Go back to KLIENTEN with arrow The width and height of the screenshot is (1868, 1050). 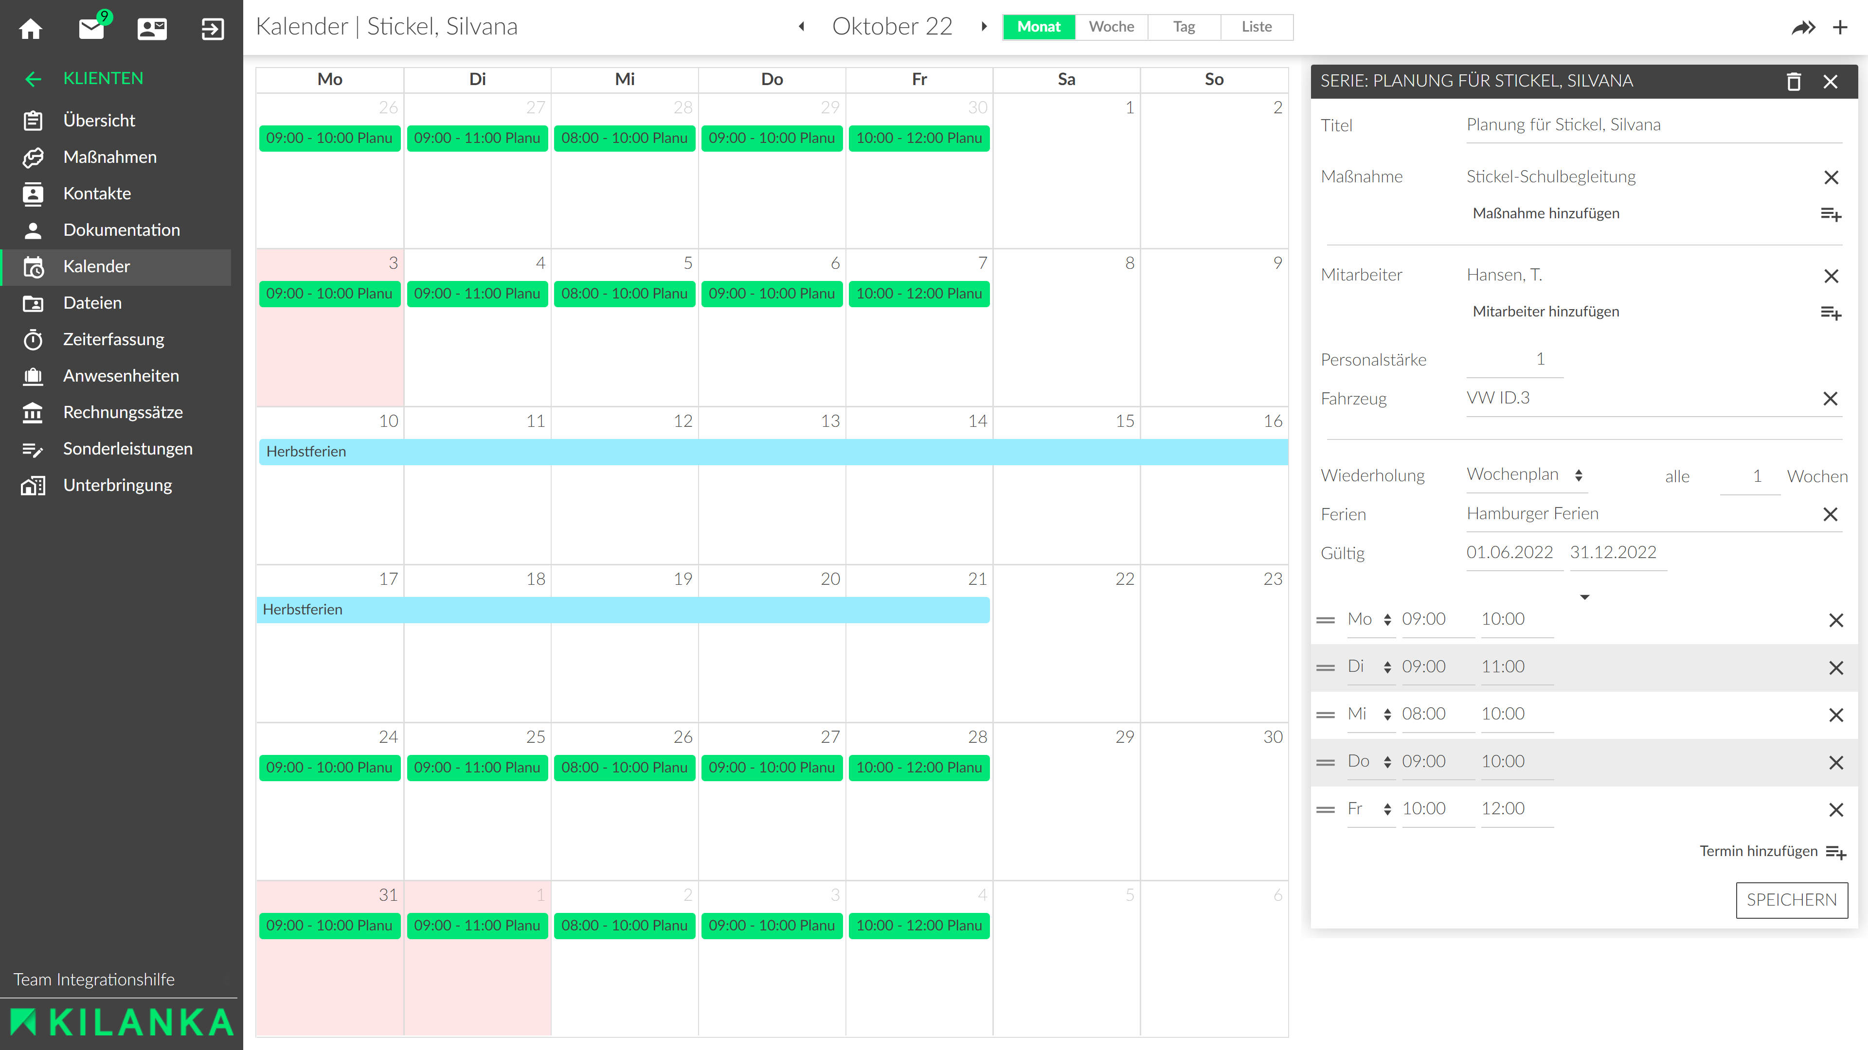coord(34,78)
